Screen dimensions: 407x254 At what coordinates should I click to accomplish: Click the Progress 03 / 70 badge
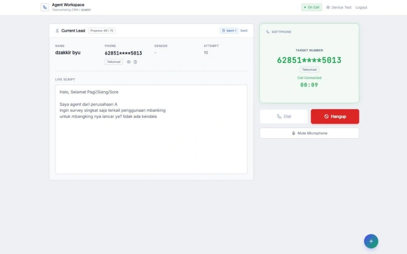(102, 31)
